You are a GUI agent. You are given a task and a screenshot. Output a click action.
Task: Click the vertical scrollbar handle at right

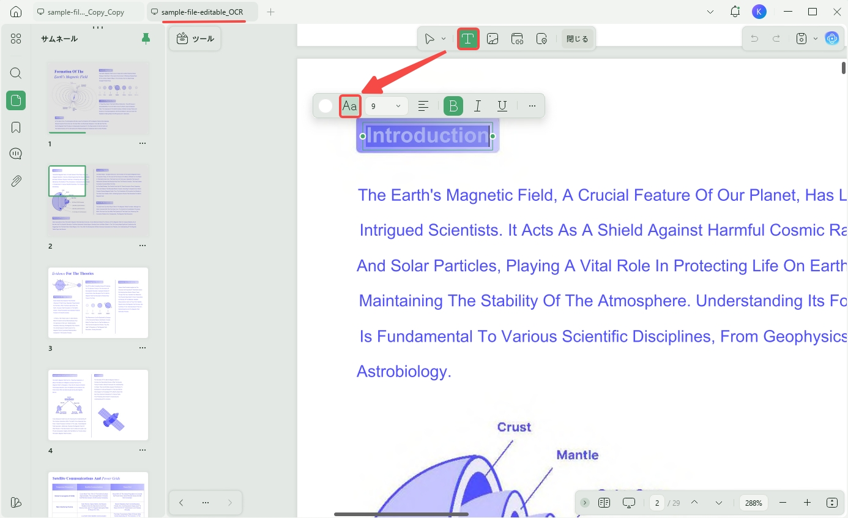[x=844, y=67]
